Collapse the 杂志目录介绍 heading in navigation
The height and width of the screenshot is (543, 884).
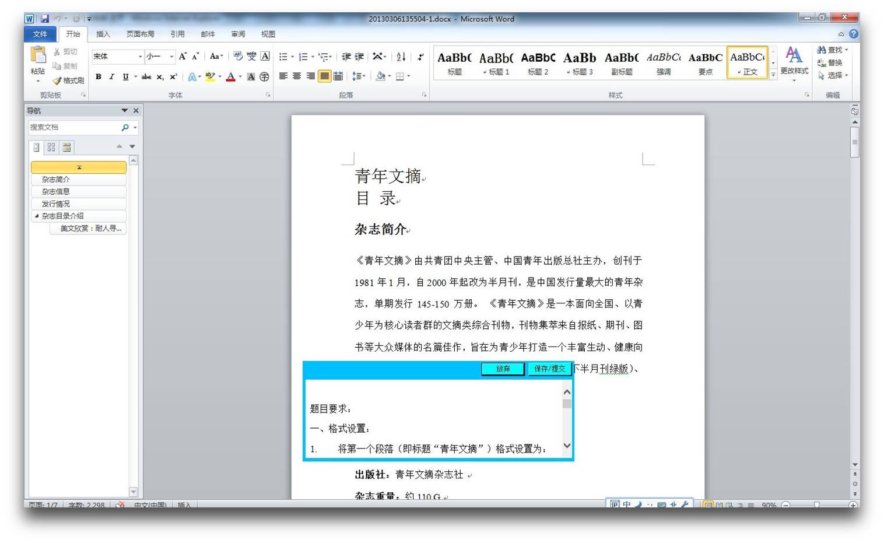(37, 216)
